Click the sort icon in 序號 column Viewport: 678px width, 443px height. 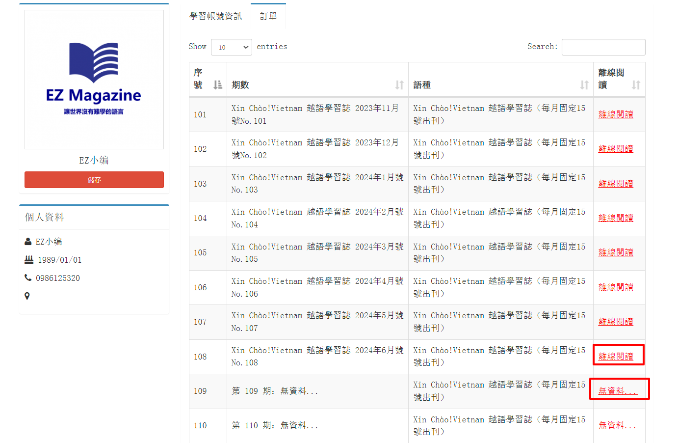(x=218, y=85)
